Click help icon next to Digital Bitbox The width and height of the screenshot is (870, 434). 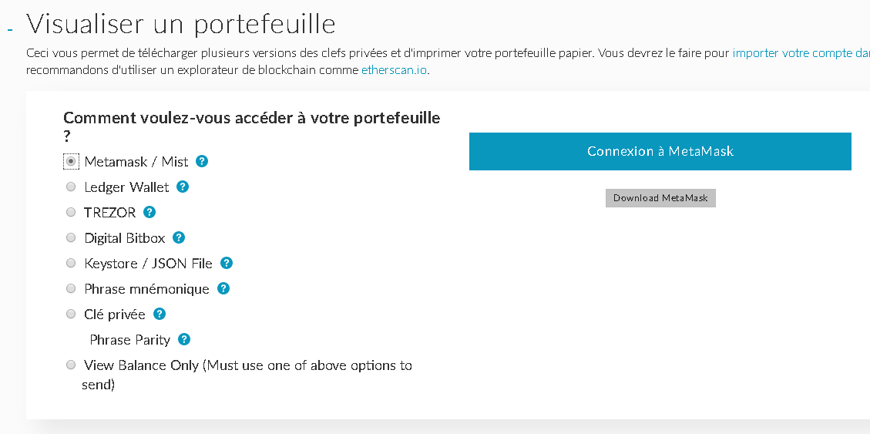click(179, 237)
